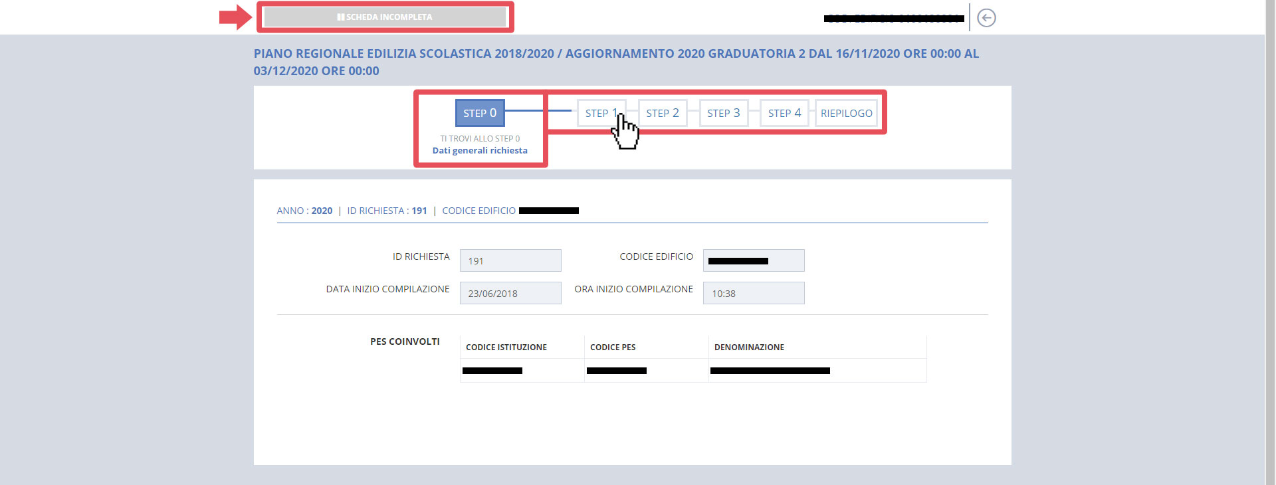Select the ORA INIZIO COMPILAZIONE time field
The image size is (1276, 485).
click(x=754, y=293)
